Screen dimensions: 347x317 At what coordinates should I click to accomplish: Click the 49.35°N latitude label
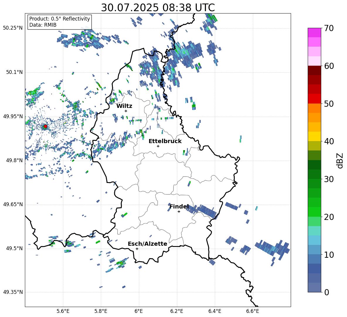(x=13, y=292)
